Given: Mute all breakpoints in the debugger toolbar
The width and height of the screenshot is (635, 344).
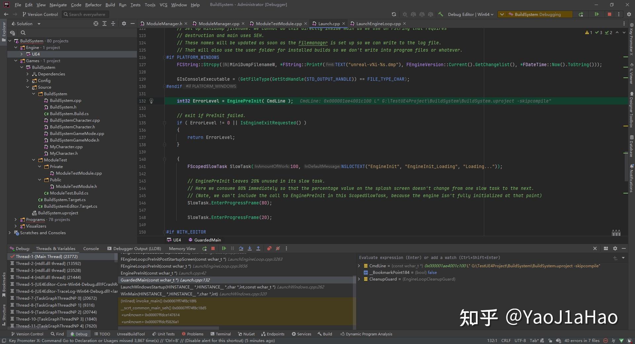Looking at the screenshot, I should click(x=277, y=248).
